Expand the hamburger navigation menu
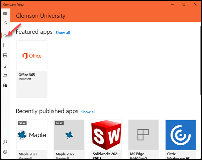The image size is (202, 160). click(5, 13)
